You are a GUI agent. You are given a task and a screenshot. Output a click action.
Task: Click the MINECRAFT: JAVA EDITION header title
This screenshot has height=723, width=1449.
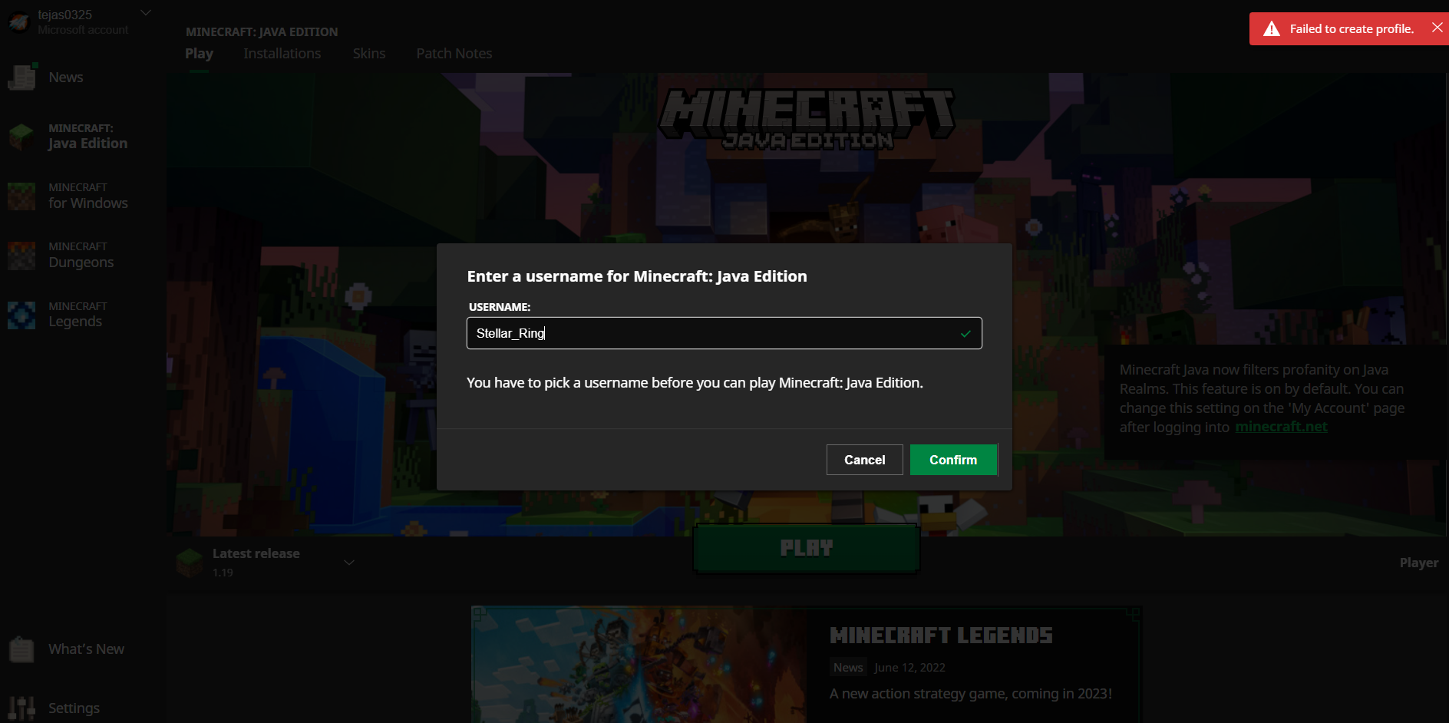(x=262, y=32)
